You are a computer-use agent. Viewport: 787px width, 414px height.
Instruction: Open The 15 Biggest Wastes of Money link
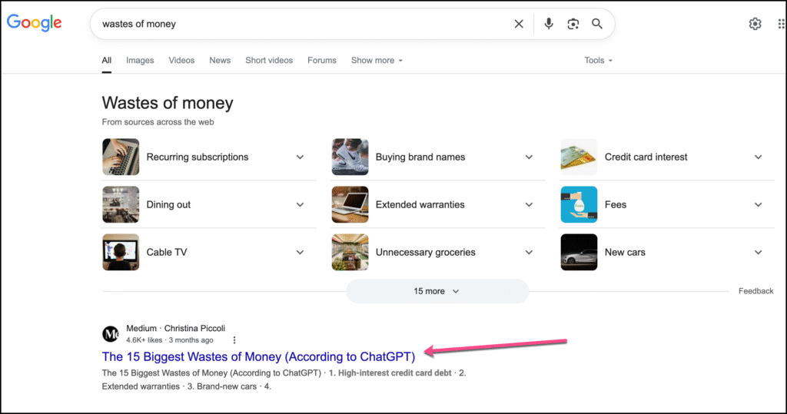point(258,356)
